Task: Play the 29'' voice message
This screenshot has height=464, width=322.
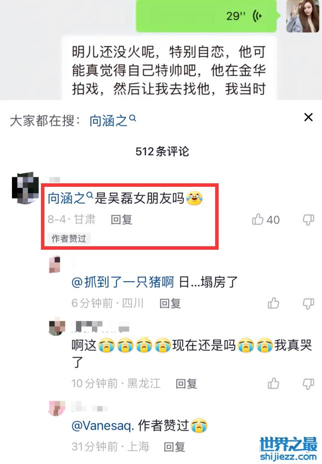Action: coord(206,15)
